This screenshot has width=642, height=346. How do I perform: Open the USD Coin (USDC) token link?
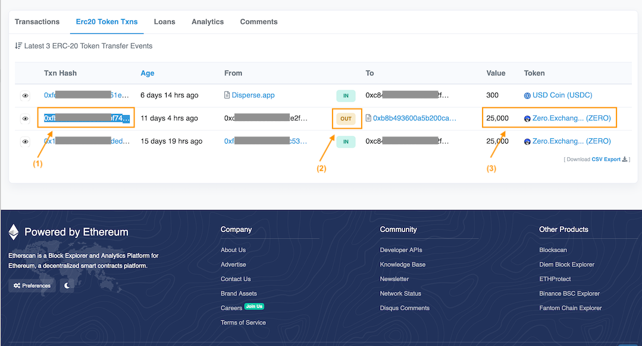pos(562,95)
